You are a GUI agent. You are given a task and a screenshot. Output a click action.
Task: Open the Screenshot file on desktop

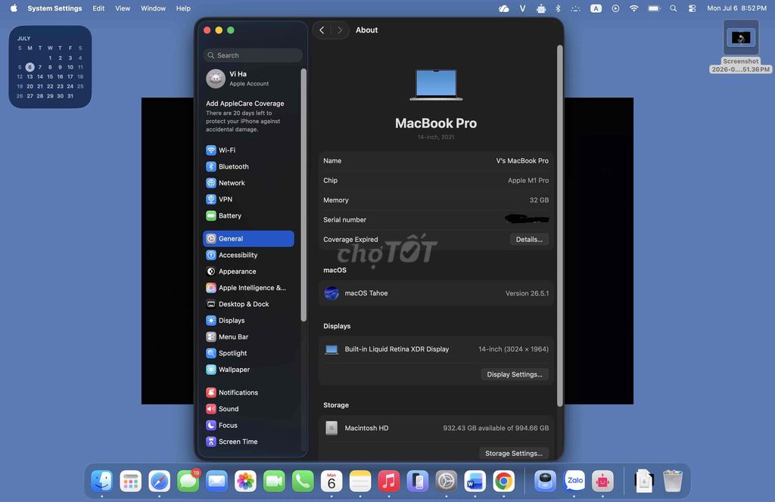point(740,46)
